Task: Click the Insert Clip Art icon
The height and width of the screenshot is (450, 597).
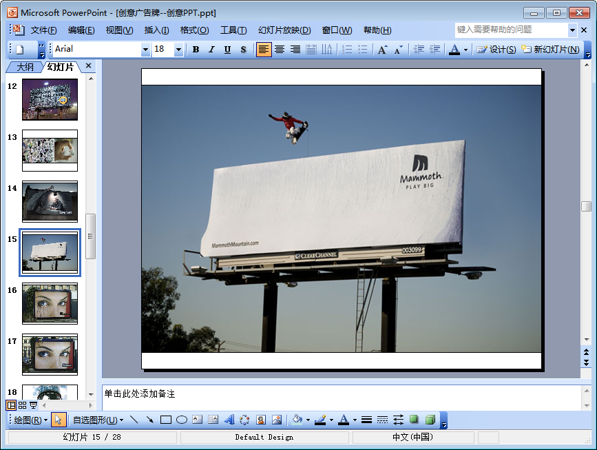Action: pyautogui.click(x=261, y=420)
